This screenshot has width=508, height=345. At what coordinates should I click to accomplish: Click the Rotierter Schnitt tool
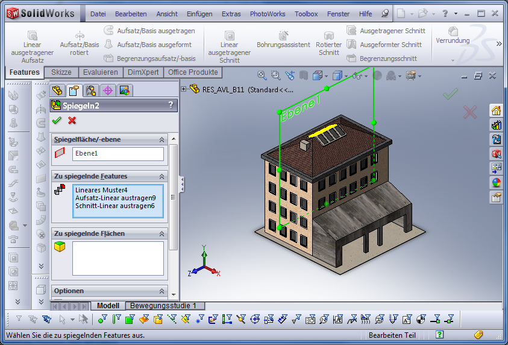(x=328, y=43)
